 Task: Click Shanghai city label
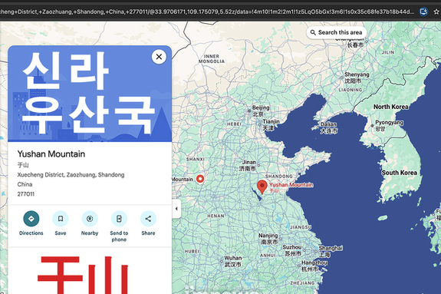(331, 251)
